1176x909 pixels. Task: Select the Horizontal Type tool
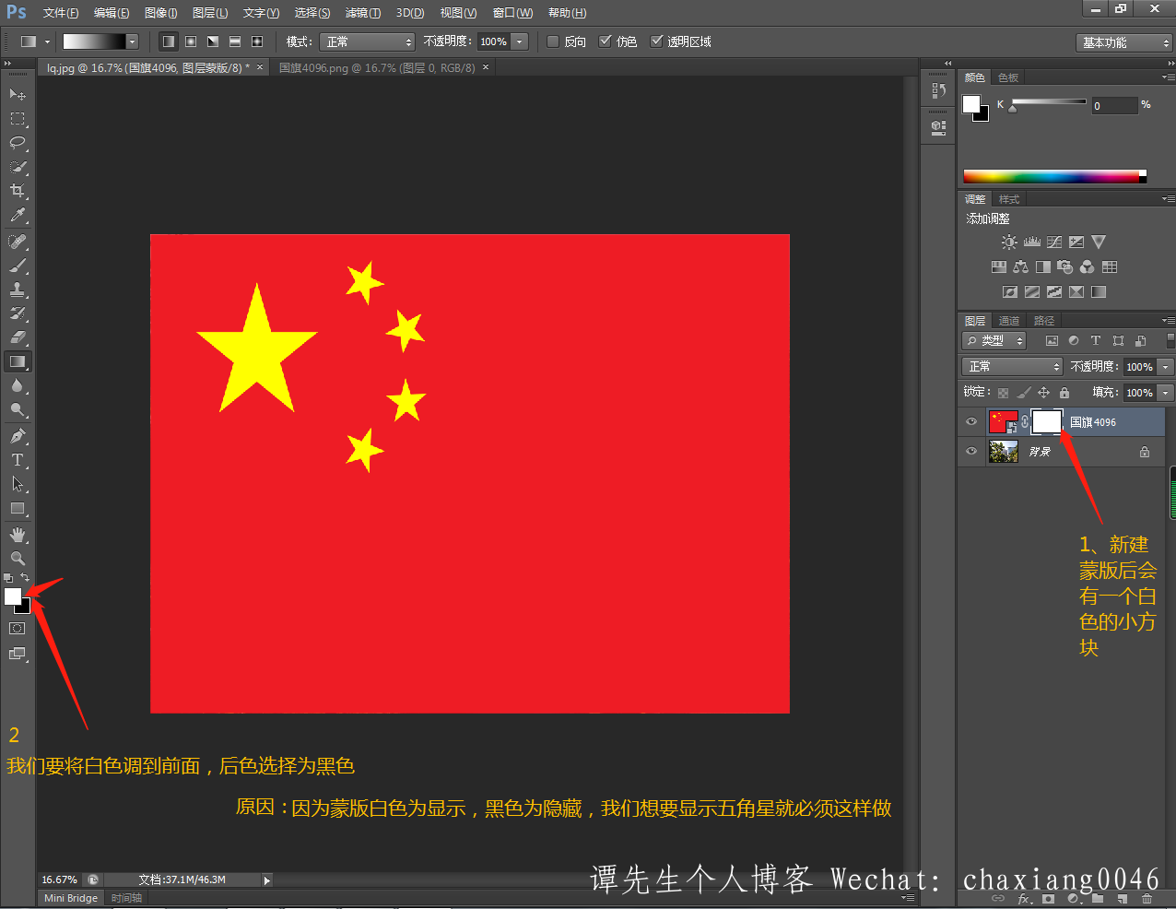pos(18,460)
